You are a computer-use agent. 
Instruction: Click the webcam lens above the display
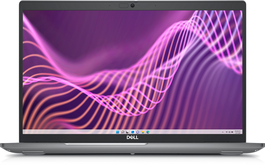tap(133, 5)
